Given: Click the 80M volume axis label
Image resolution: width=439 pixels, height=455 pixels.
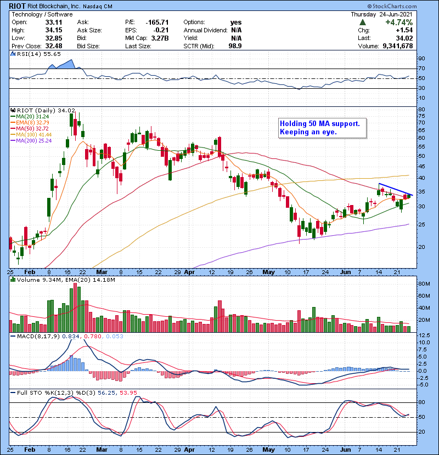Looking at the screenshot, I should click(x=424, y=284).
